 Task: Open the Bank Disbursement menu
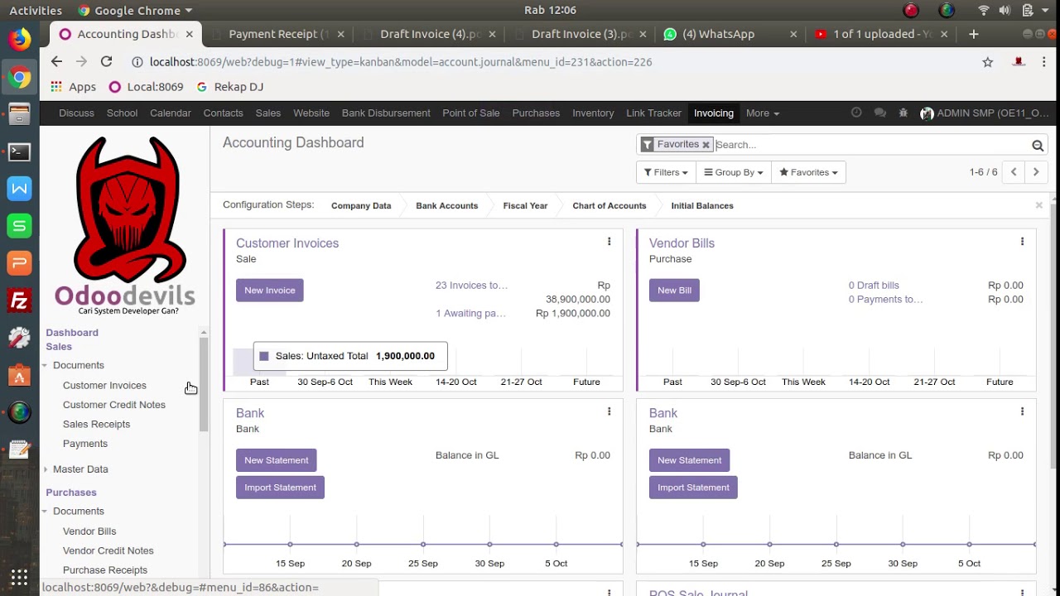(x=386, y=113)
